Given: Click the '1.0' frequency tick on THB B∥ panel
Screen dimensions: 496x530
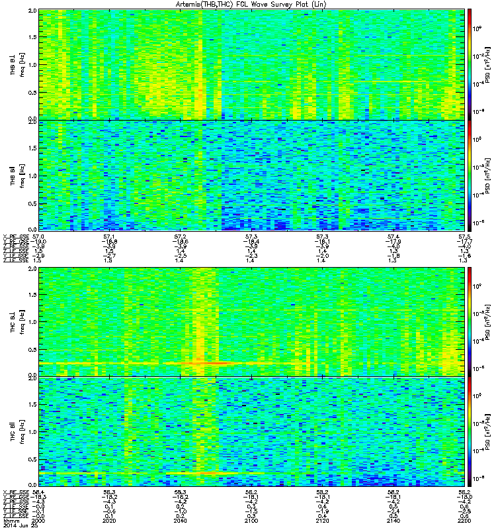Looking at the screenshot, I should (x=32, y=176).
